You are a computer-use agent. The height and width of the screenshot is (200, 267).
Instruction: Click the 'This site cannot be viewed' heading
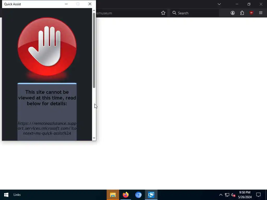(47, 98)
